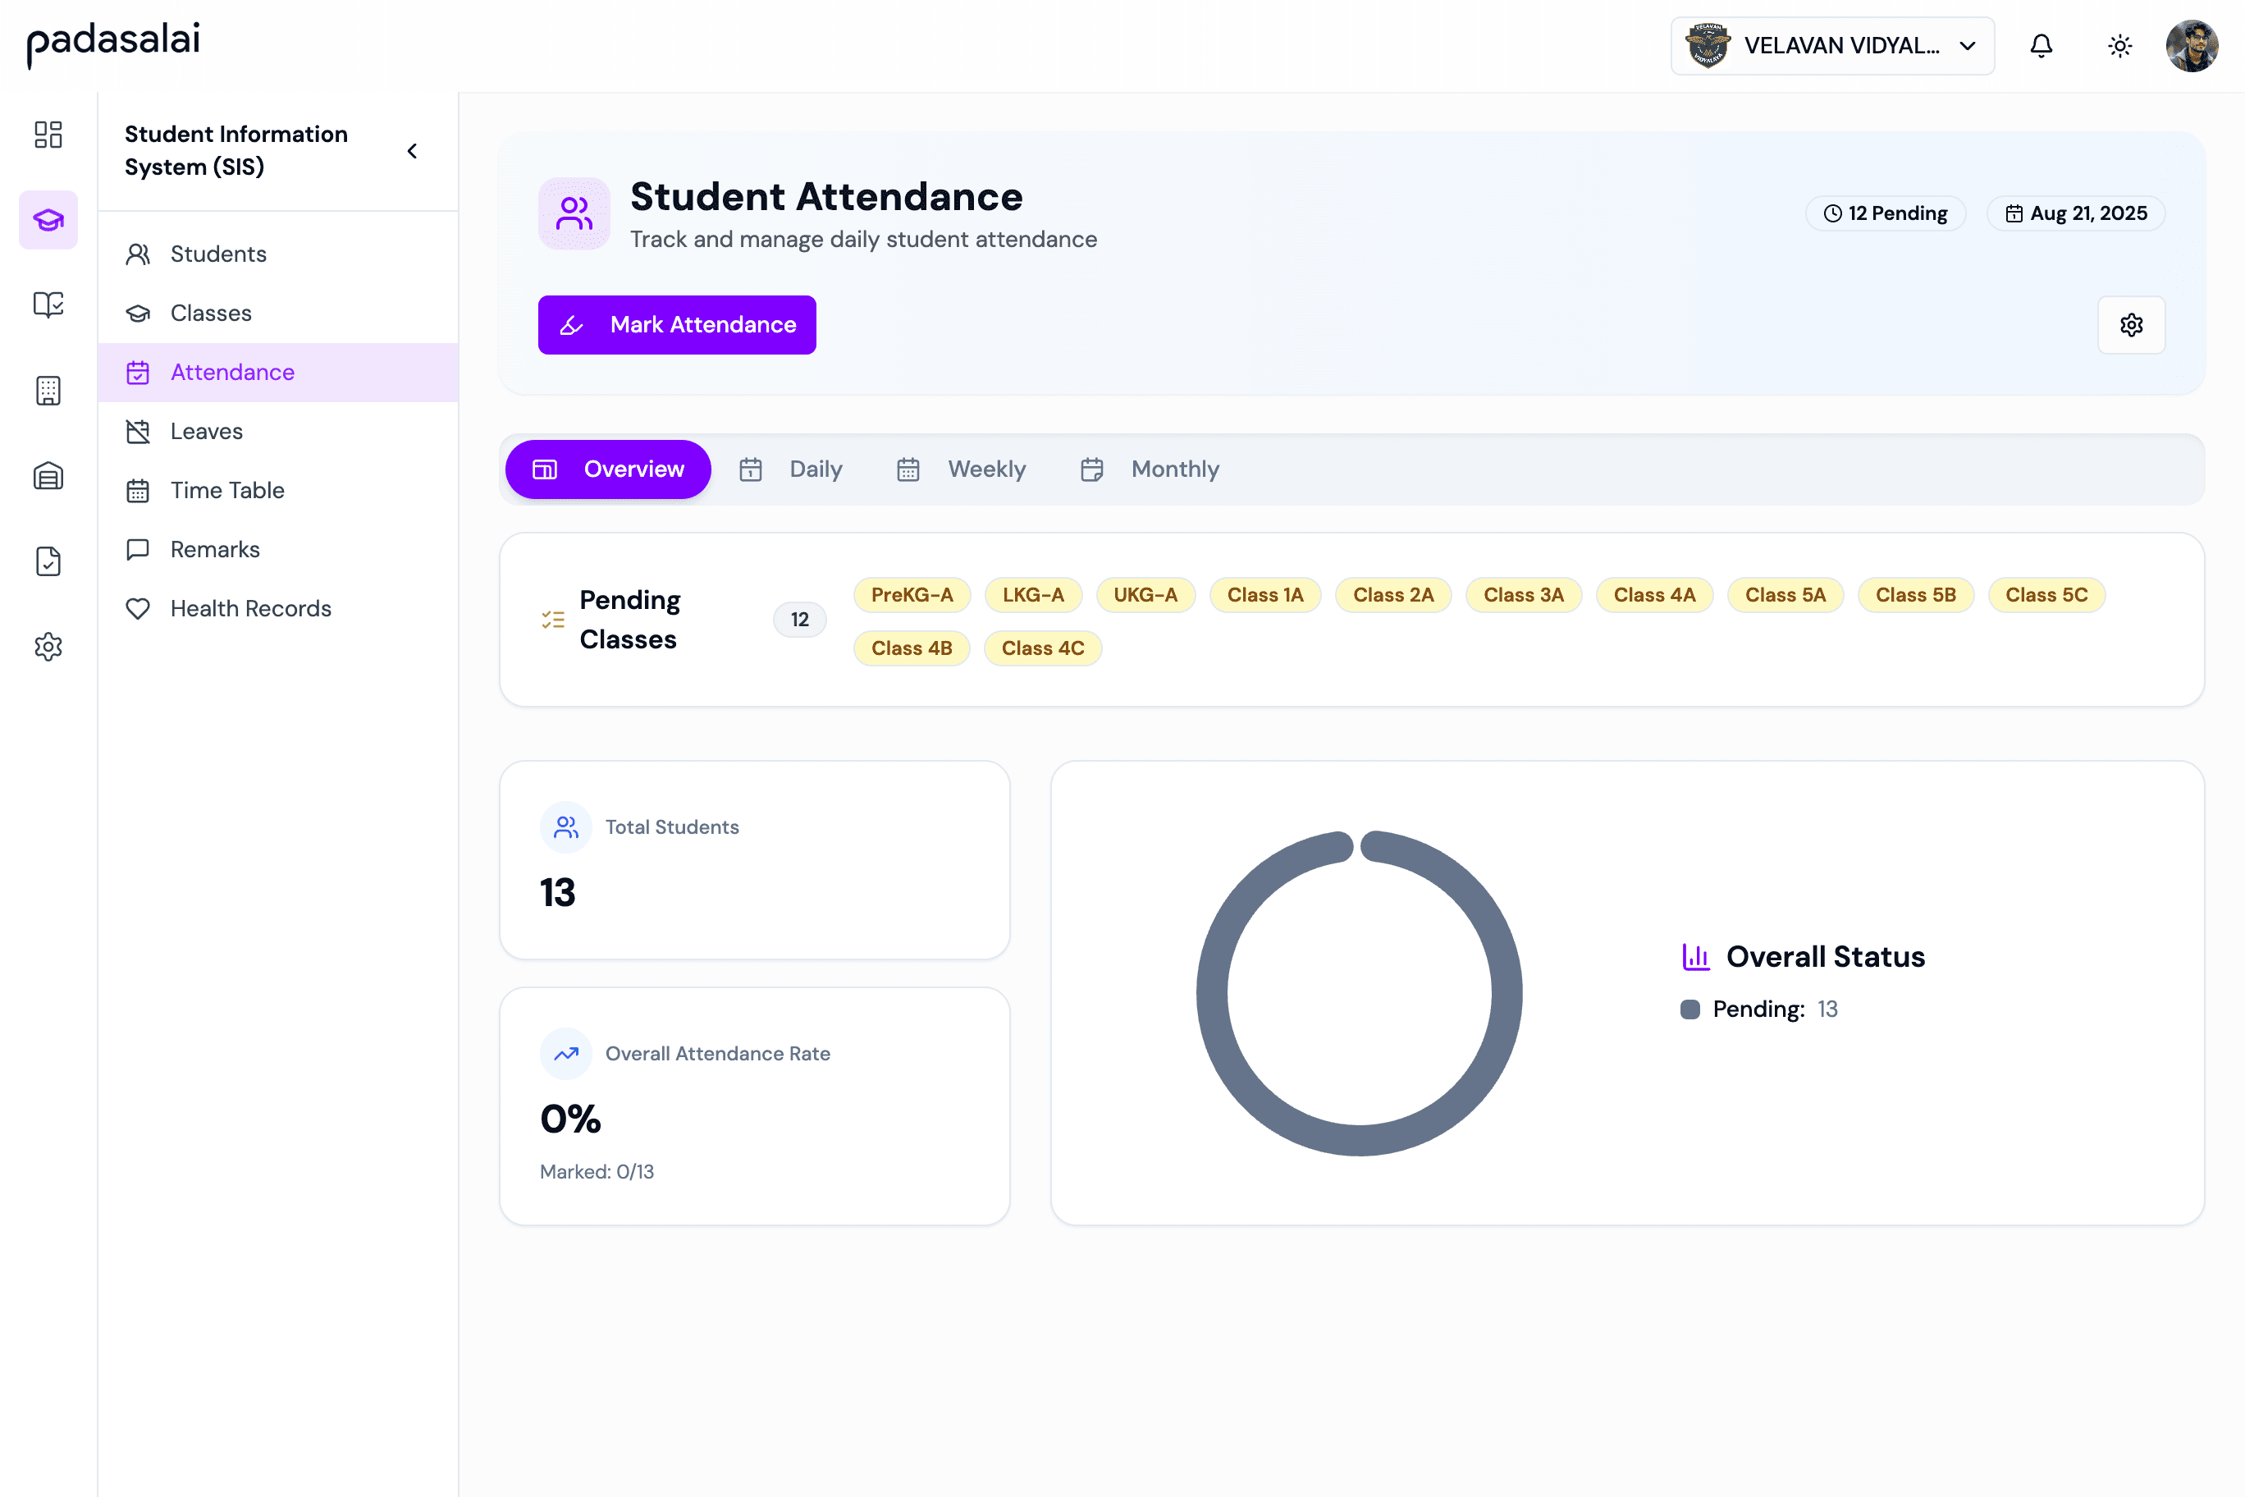The height and width of the screenshot is (1497, 2245).
Task: Click the Mark Attendance button
Action: [x=676, y=325]
